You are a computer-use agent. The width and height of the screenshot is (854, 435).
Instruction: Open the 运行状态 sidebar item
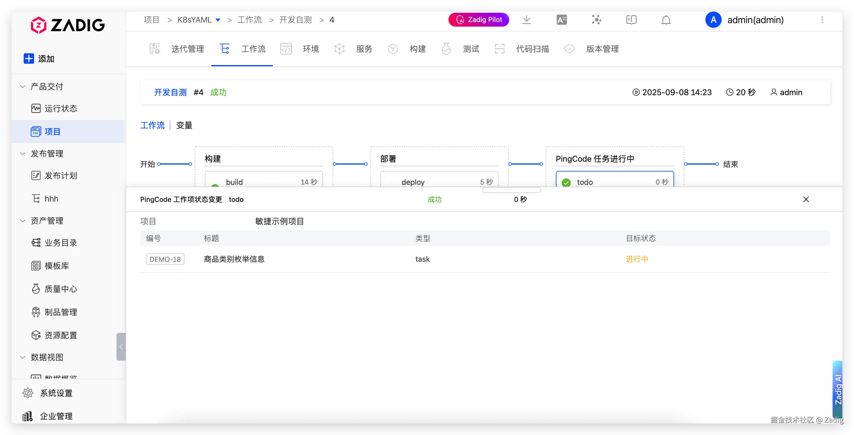(61, 108)
